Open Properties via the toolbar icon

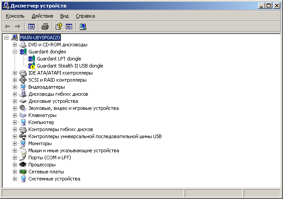pos(58,26)
